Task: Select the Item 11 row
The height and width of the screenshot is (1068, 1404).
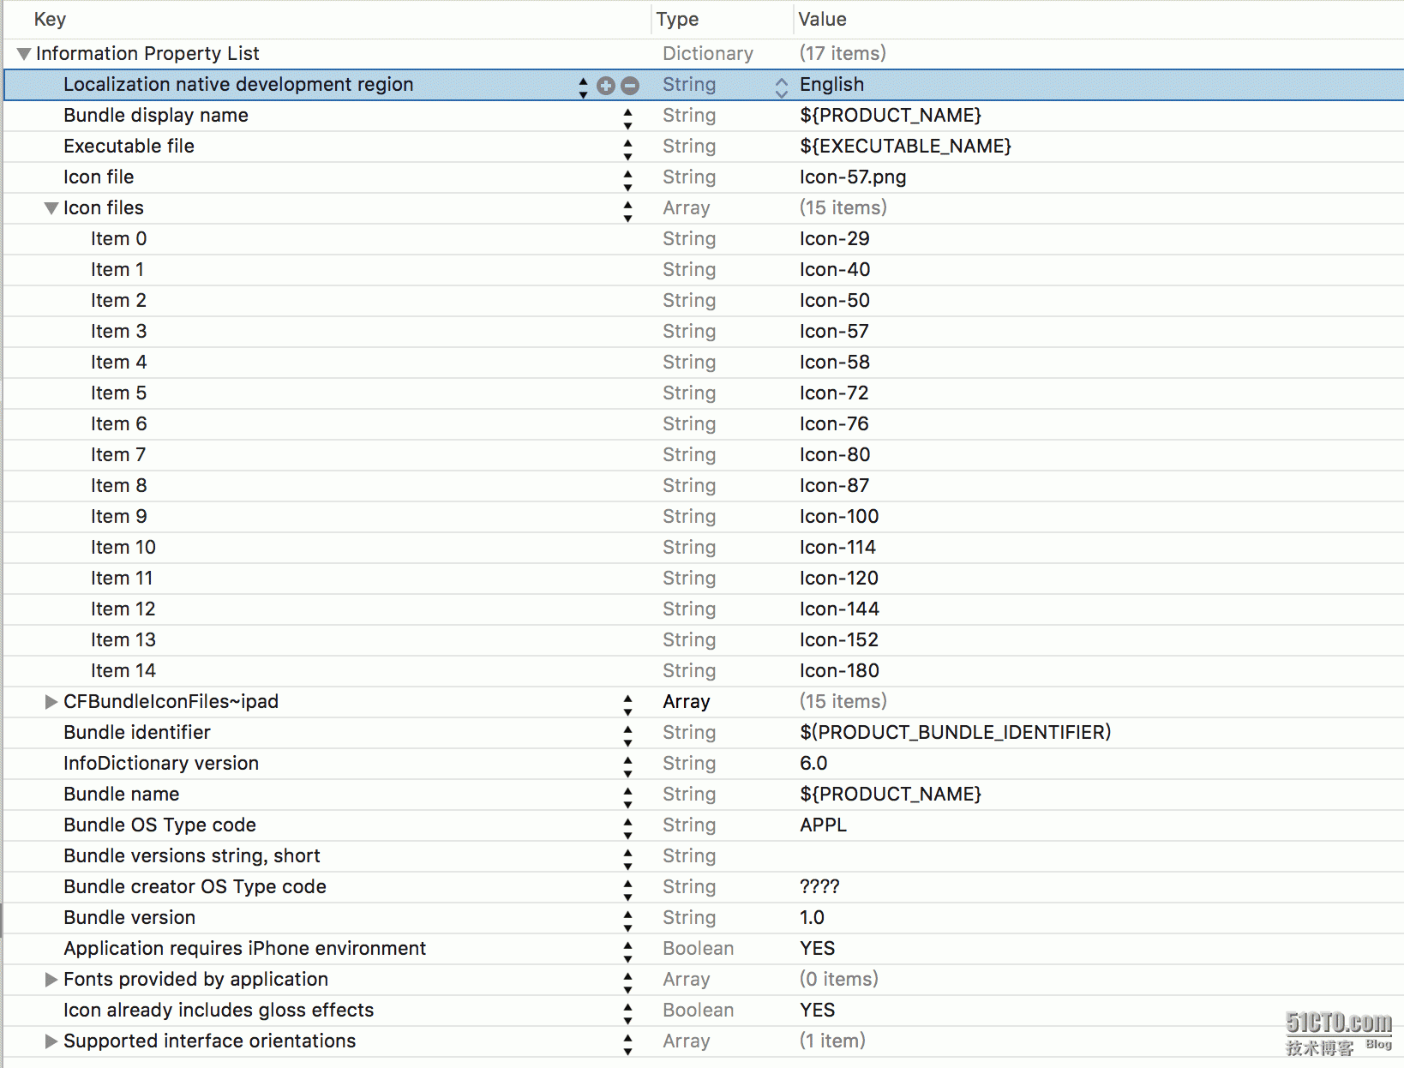Action: 703,579
